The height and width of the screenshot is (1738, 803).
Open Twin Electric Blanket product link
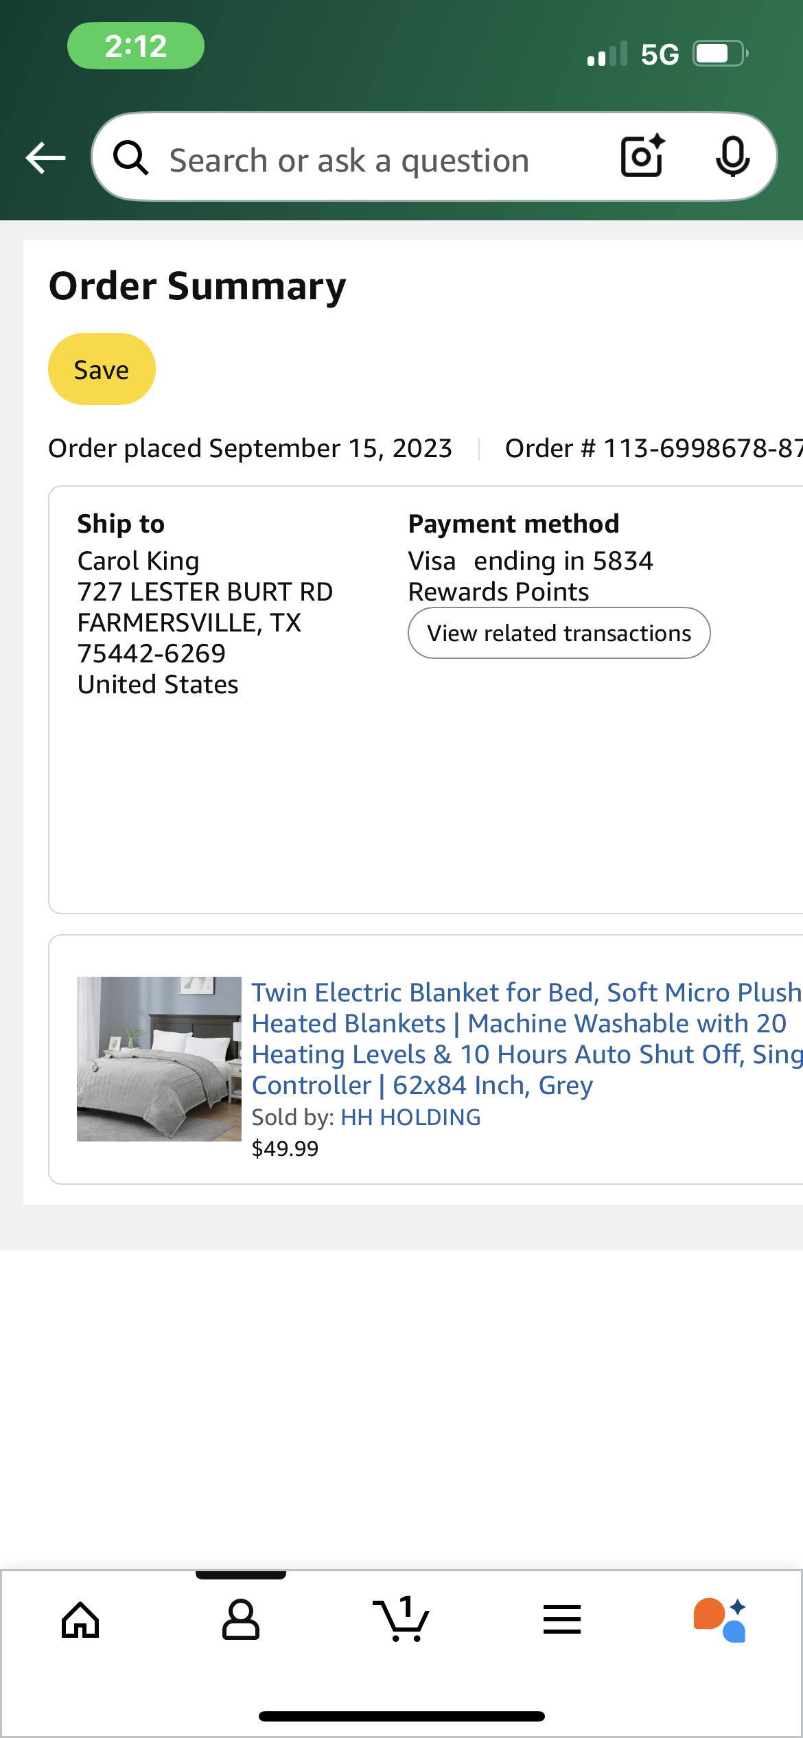(x=527, y=1039)
